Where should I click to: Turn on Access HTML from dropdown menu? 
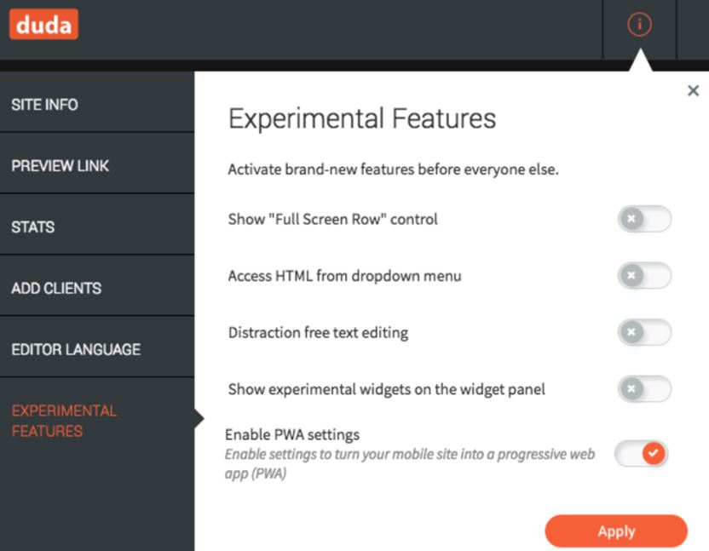point(644,276)
